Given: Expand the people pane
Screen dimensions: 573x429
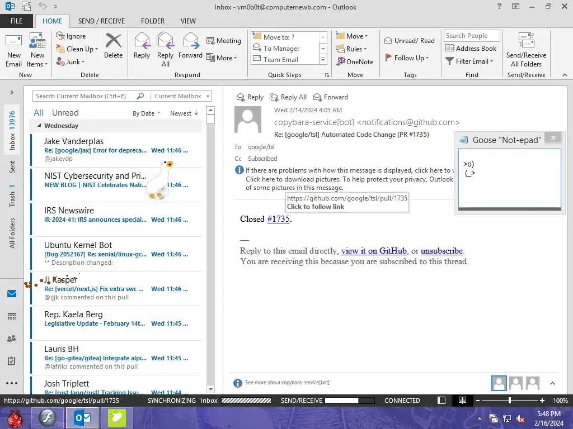Looking at the screenshot, I should click(552, 383).
